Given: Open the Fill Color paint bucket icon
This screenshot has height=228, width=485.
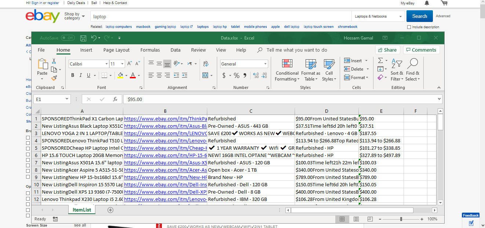Looking at the screenshot, I should (121, 75).
